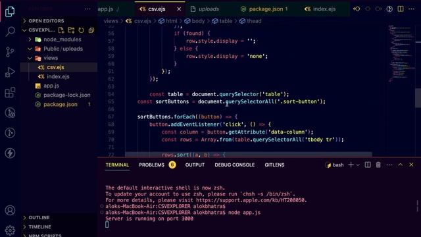The image size is (421, 237).
Task: Close the csv.ejs editor tab
Action: coord(179,9)
